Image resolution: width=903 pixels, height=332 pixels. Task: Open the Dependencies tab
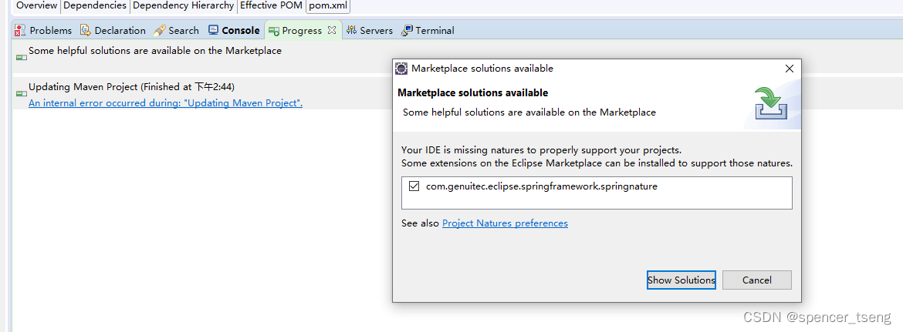94,5
